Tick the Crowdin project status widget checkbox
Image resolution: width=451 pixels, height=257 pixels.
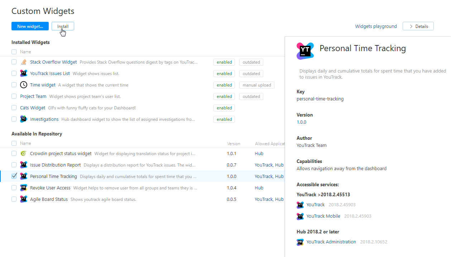[x=14, y=153]
